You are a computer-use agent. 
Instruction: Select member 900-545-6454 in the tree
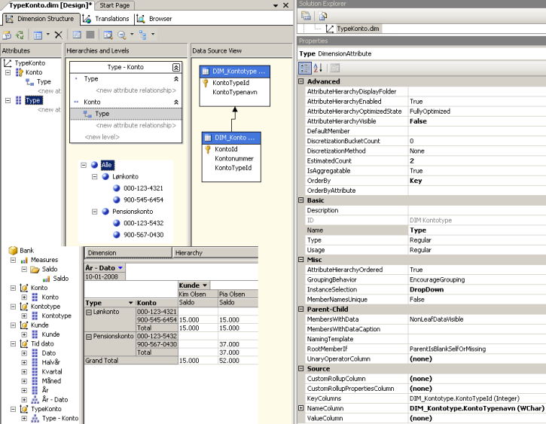click(x=143, y=200)
